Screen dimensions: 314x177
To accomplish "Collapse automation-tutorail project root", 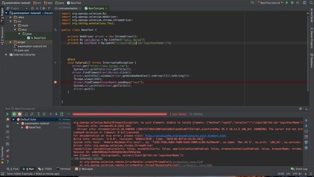I will pos(6,13).
